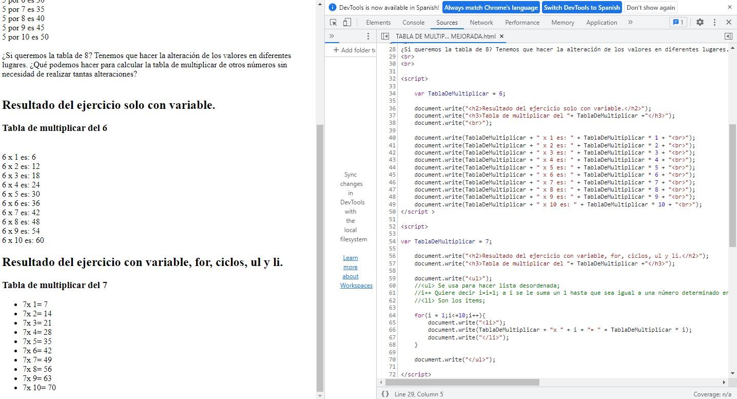Viewport: 737px width, 399px height.
Task: Click the '6 x 1 es: 6' line
Action: click(x=19, y=157)
